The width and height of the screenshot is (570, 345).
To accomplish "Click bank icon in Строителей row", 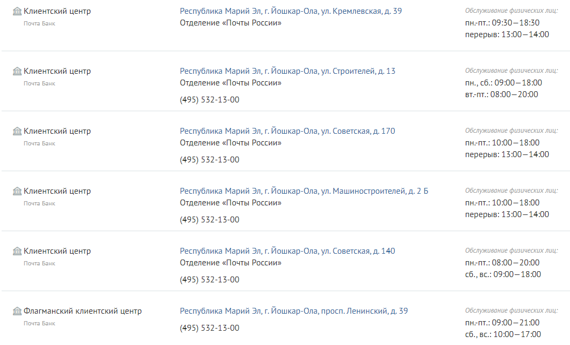I will [17, 71].
